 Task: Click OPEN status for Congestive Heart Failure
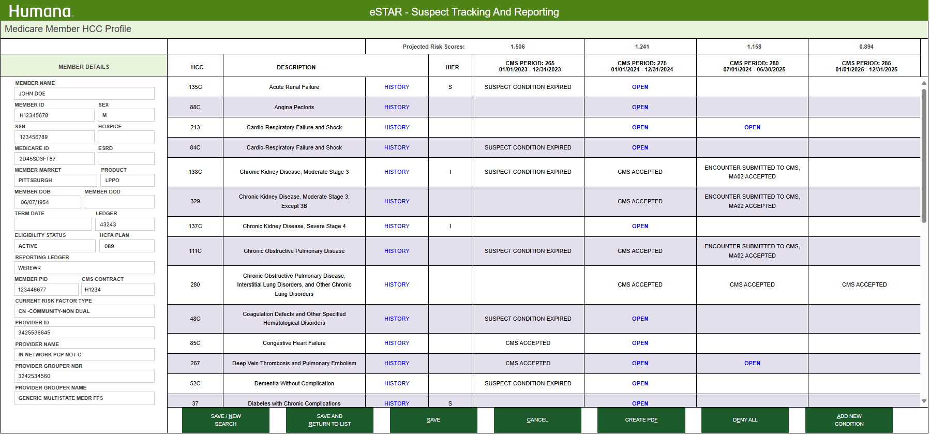tap(640, 343)
